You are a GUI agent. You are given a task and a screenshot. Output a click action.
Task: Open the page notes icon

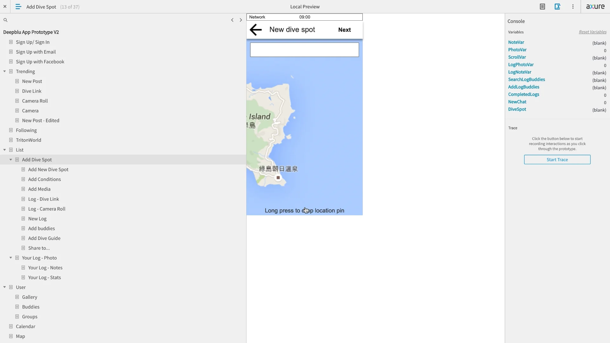coord(542,7)
